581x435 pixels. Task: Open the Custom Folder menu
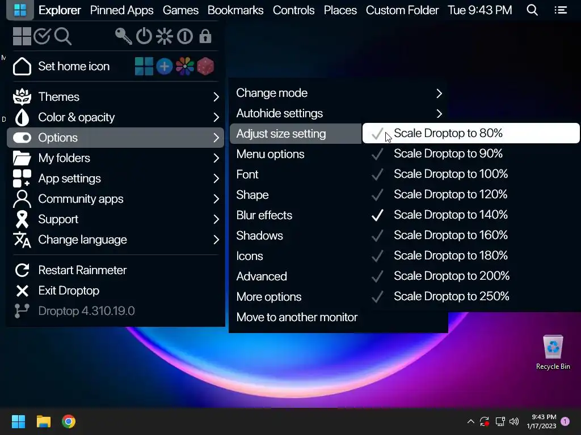pyautogui.click(x=402, y=10)
